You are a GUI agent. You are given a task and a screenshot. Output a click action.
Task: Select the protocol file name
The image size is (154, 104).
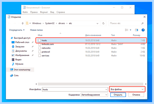(x=46, y=52)
